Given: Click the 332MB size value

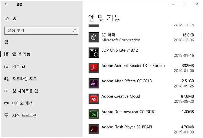Looking at the screenshot, I should [x=188, y=65].
